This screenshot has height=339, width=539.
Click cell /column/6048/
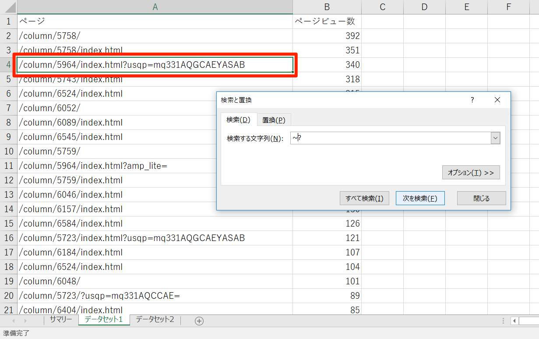[155, 281]
